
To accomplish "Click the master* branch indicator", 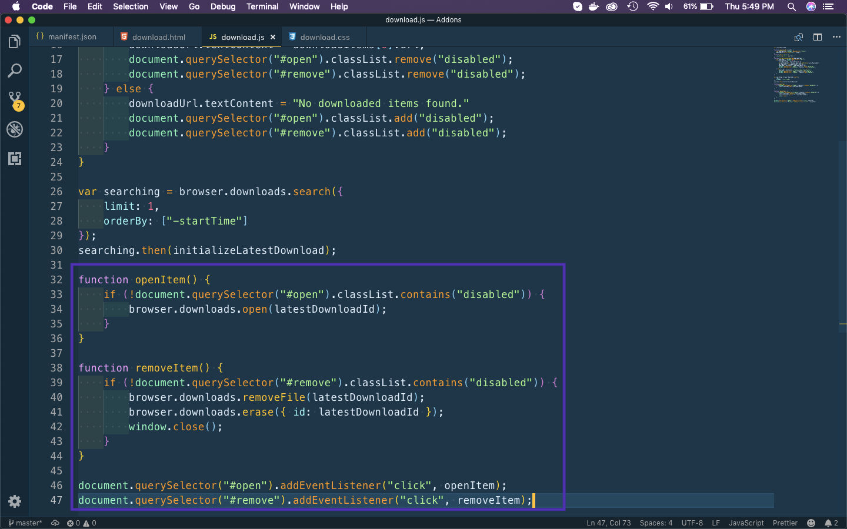I will 25,523.
